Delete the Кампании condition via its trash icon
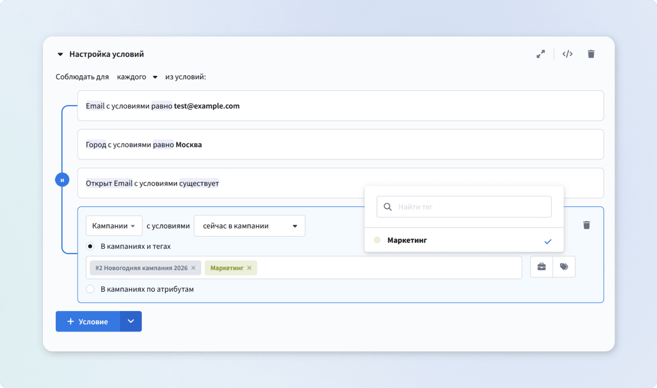 [586, 225]
